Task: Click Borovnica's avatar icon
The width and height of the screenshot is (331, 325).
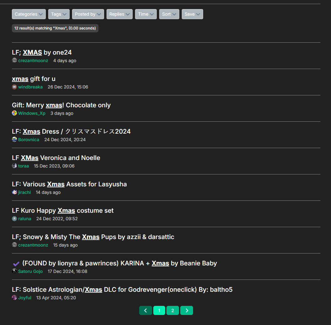Action: 14,140
